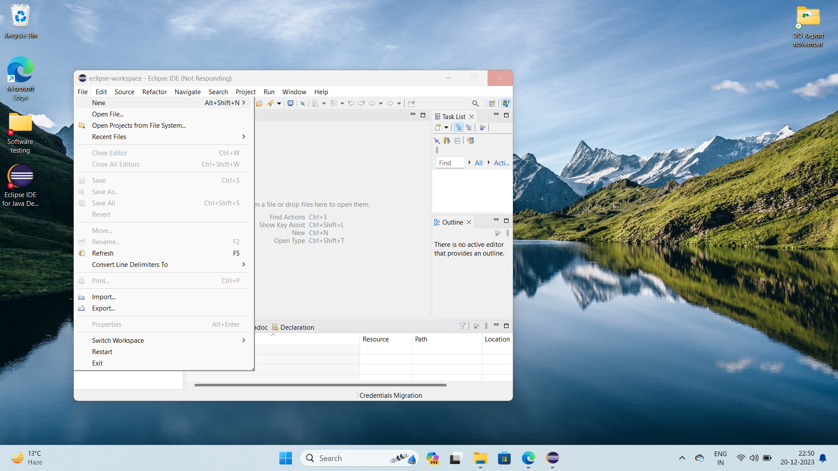Screen dimensions: 838x471
Task: Click the Open Perspective toolbar icon
Action: [492, 103]
